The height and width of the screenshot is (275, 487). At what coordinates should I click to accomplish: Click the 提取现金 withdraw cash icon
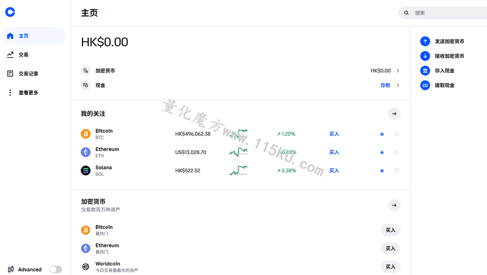[x=425, y=85]
